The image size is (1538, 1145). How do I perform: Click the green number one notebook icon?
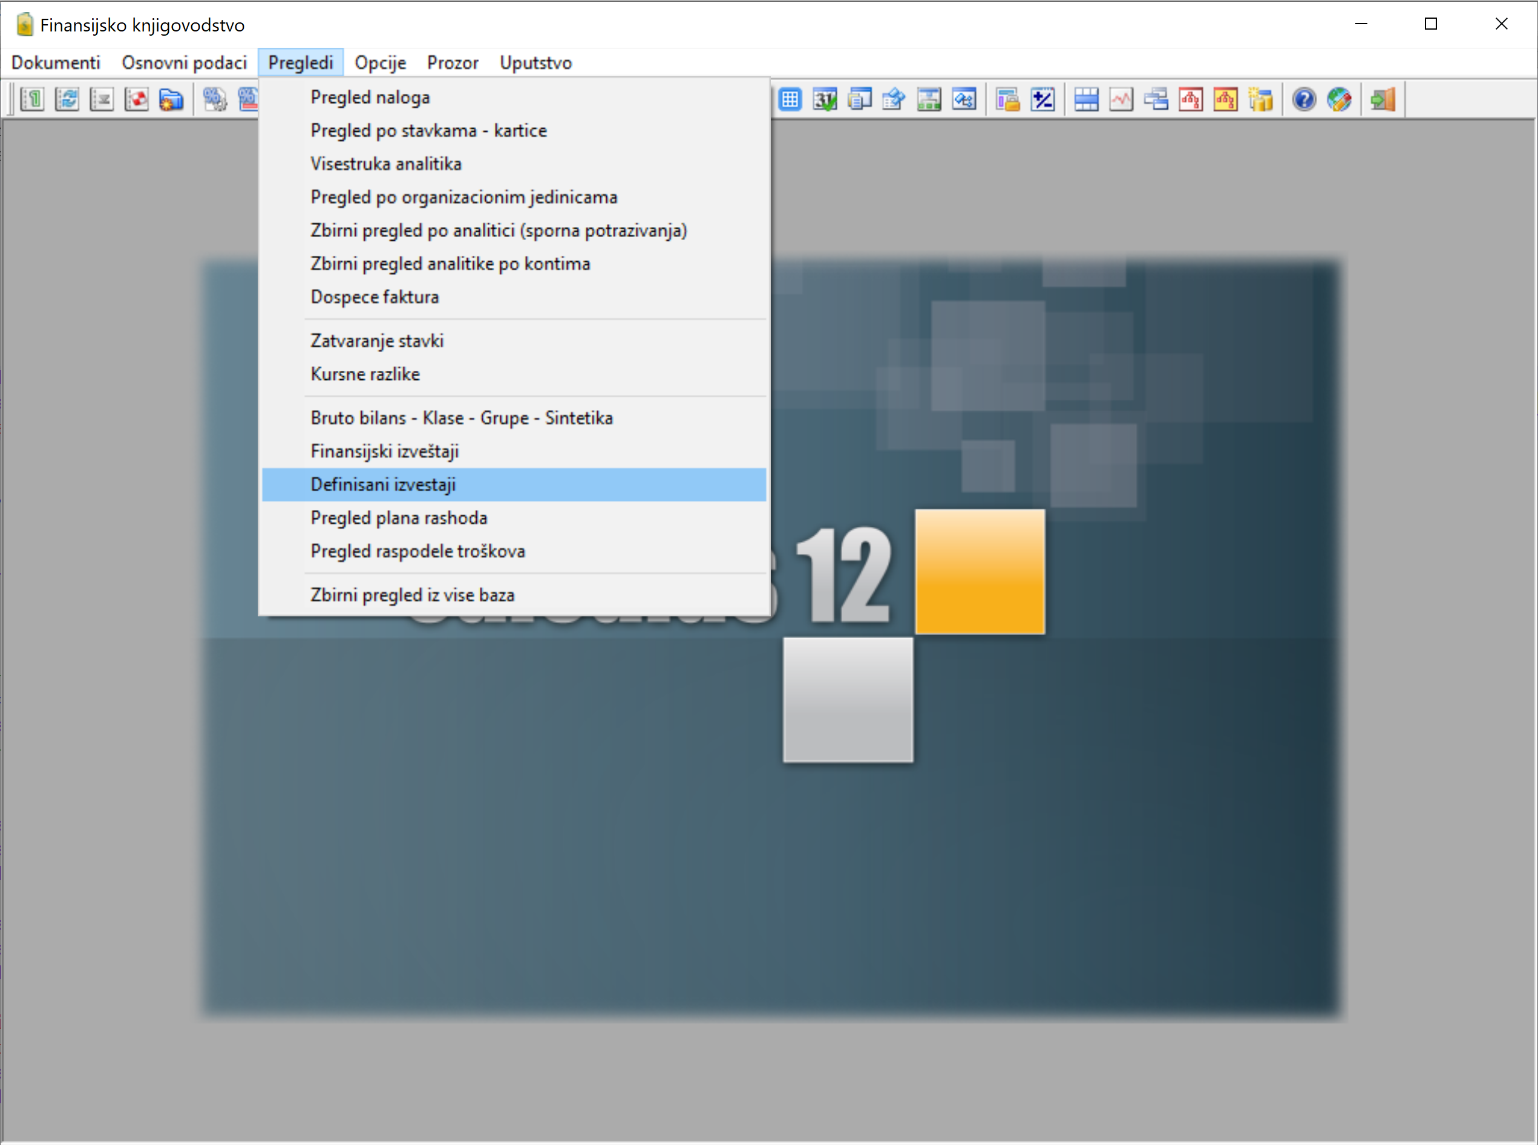33,100
